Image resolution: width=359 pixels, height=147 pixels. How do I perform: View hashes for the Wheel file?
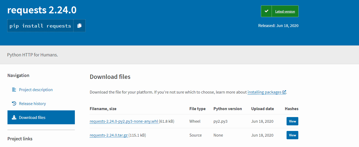pyautogui.click(x=292, y=121)
